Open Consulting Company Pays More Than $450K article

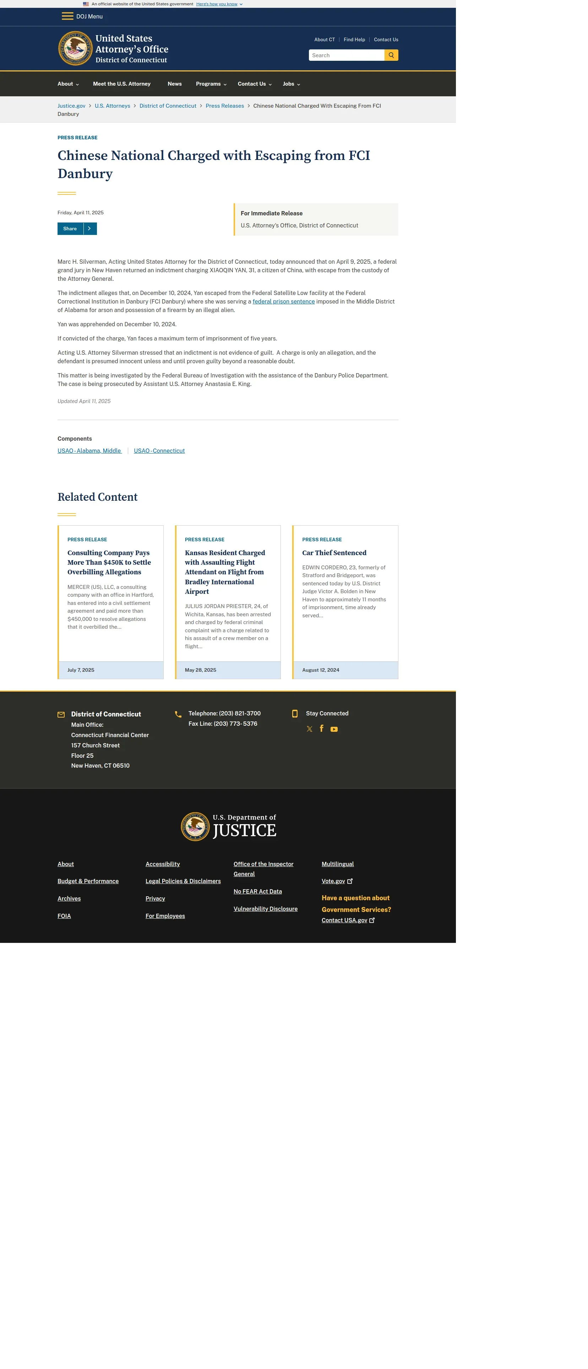point(109,562)
